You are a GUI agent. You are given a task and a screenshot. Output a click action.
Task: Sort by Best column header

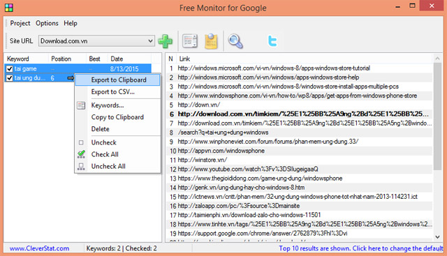[97, 59]
